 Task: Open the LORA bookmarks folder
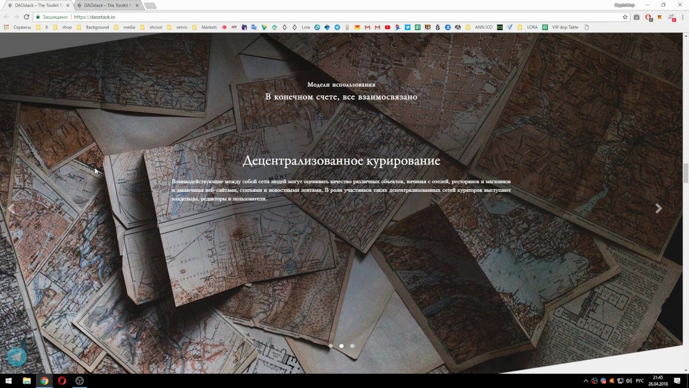528,27
